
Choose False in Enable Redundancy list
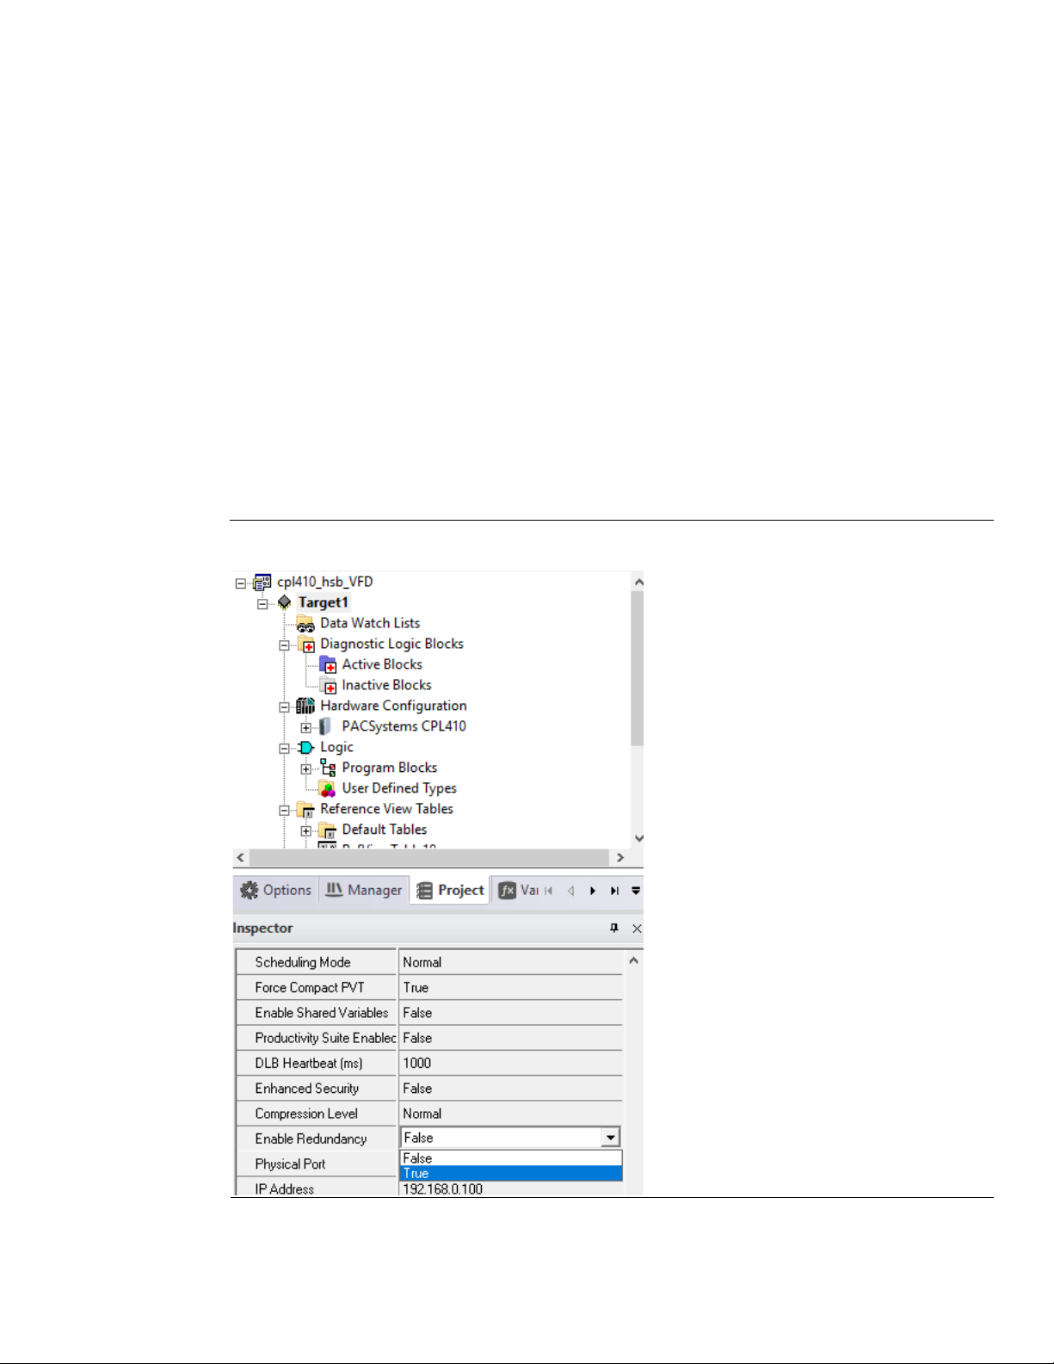click(511, 1158)
